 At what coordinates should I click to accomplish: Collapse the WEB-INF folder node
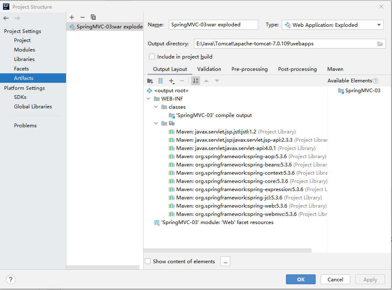pos(149,99)
